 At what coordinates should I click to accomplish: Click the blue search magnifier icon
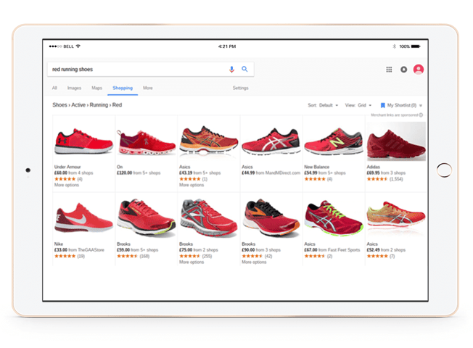244,69
